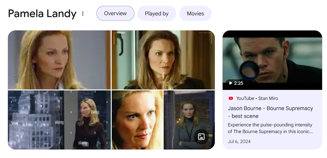Open the image of woman with crossed arms

coord(189,120)
